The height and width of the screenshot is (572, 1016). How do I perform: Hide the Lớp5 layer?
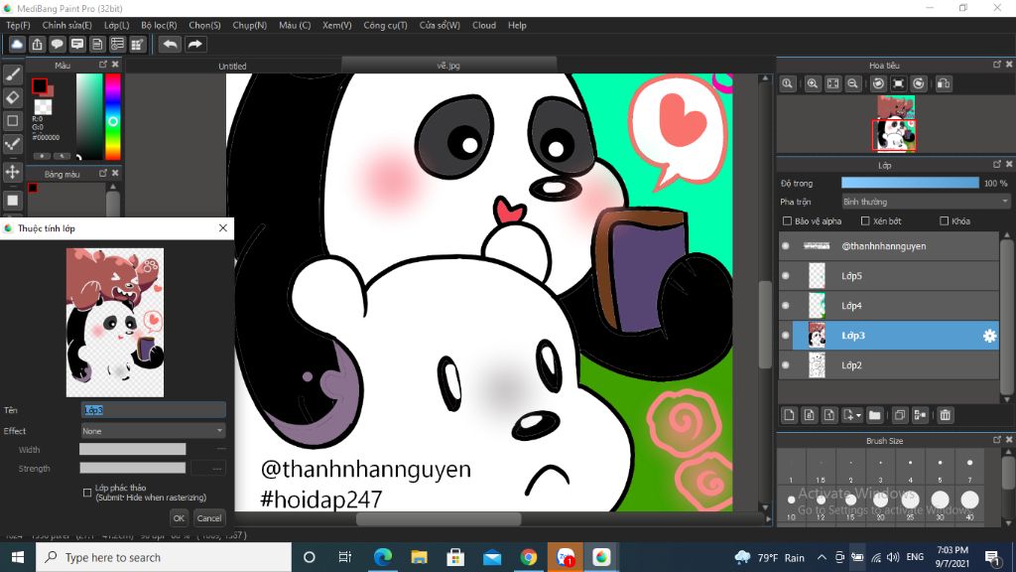click(786, 276)
